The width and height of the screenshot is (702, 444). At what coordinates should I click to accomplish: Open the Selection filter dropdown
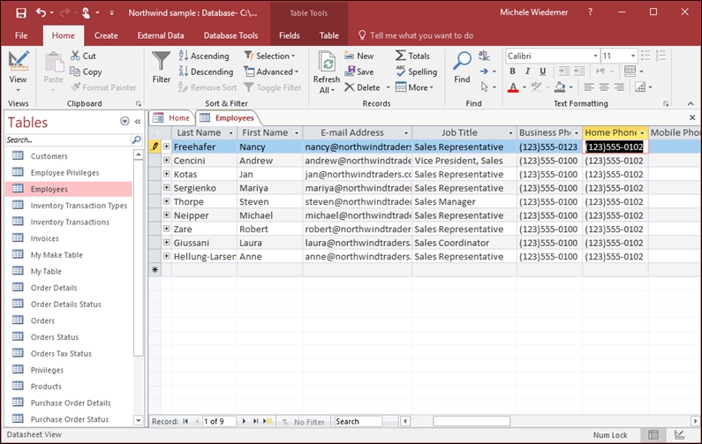(x=270, y=56)
